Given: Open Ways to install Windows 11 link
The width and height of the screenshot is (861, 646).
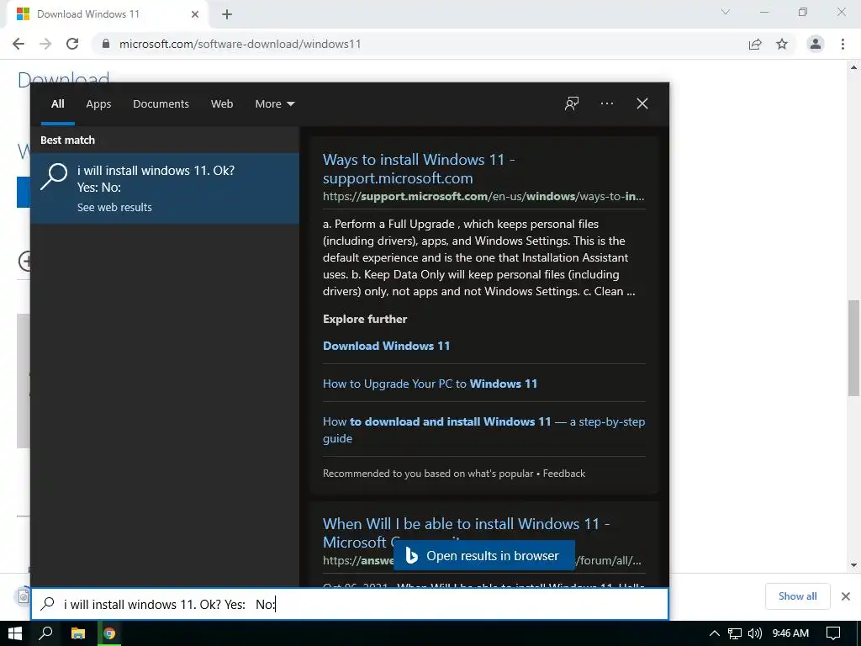Looking at the screenshot, I should [419, 168].
